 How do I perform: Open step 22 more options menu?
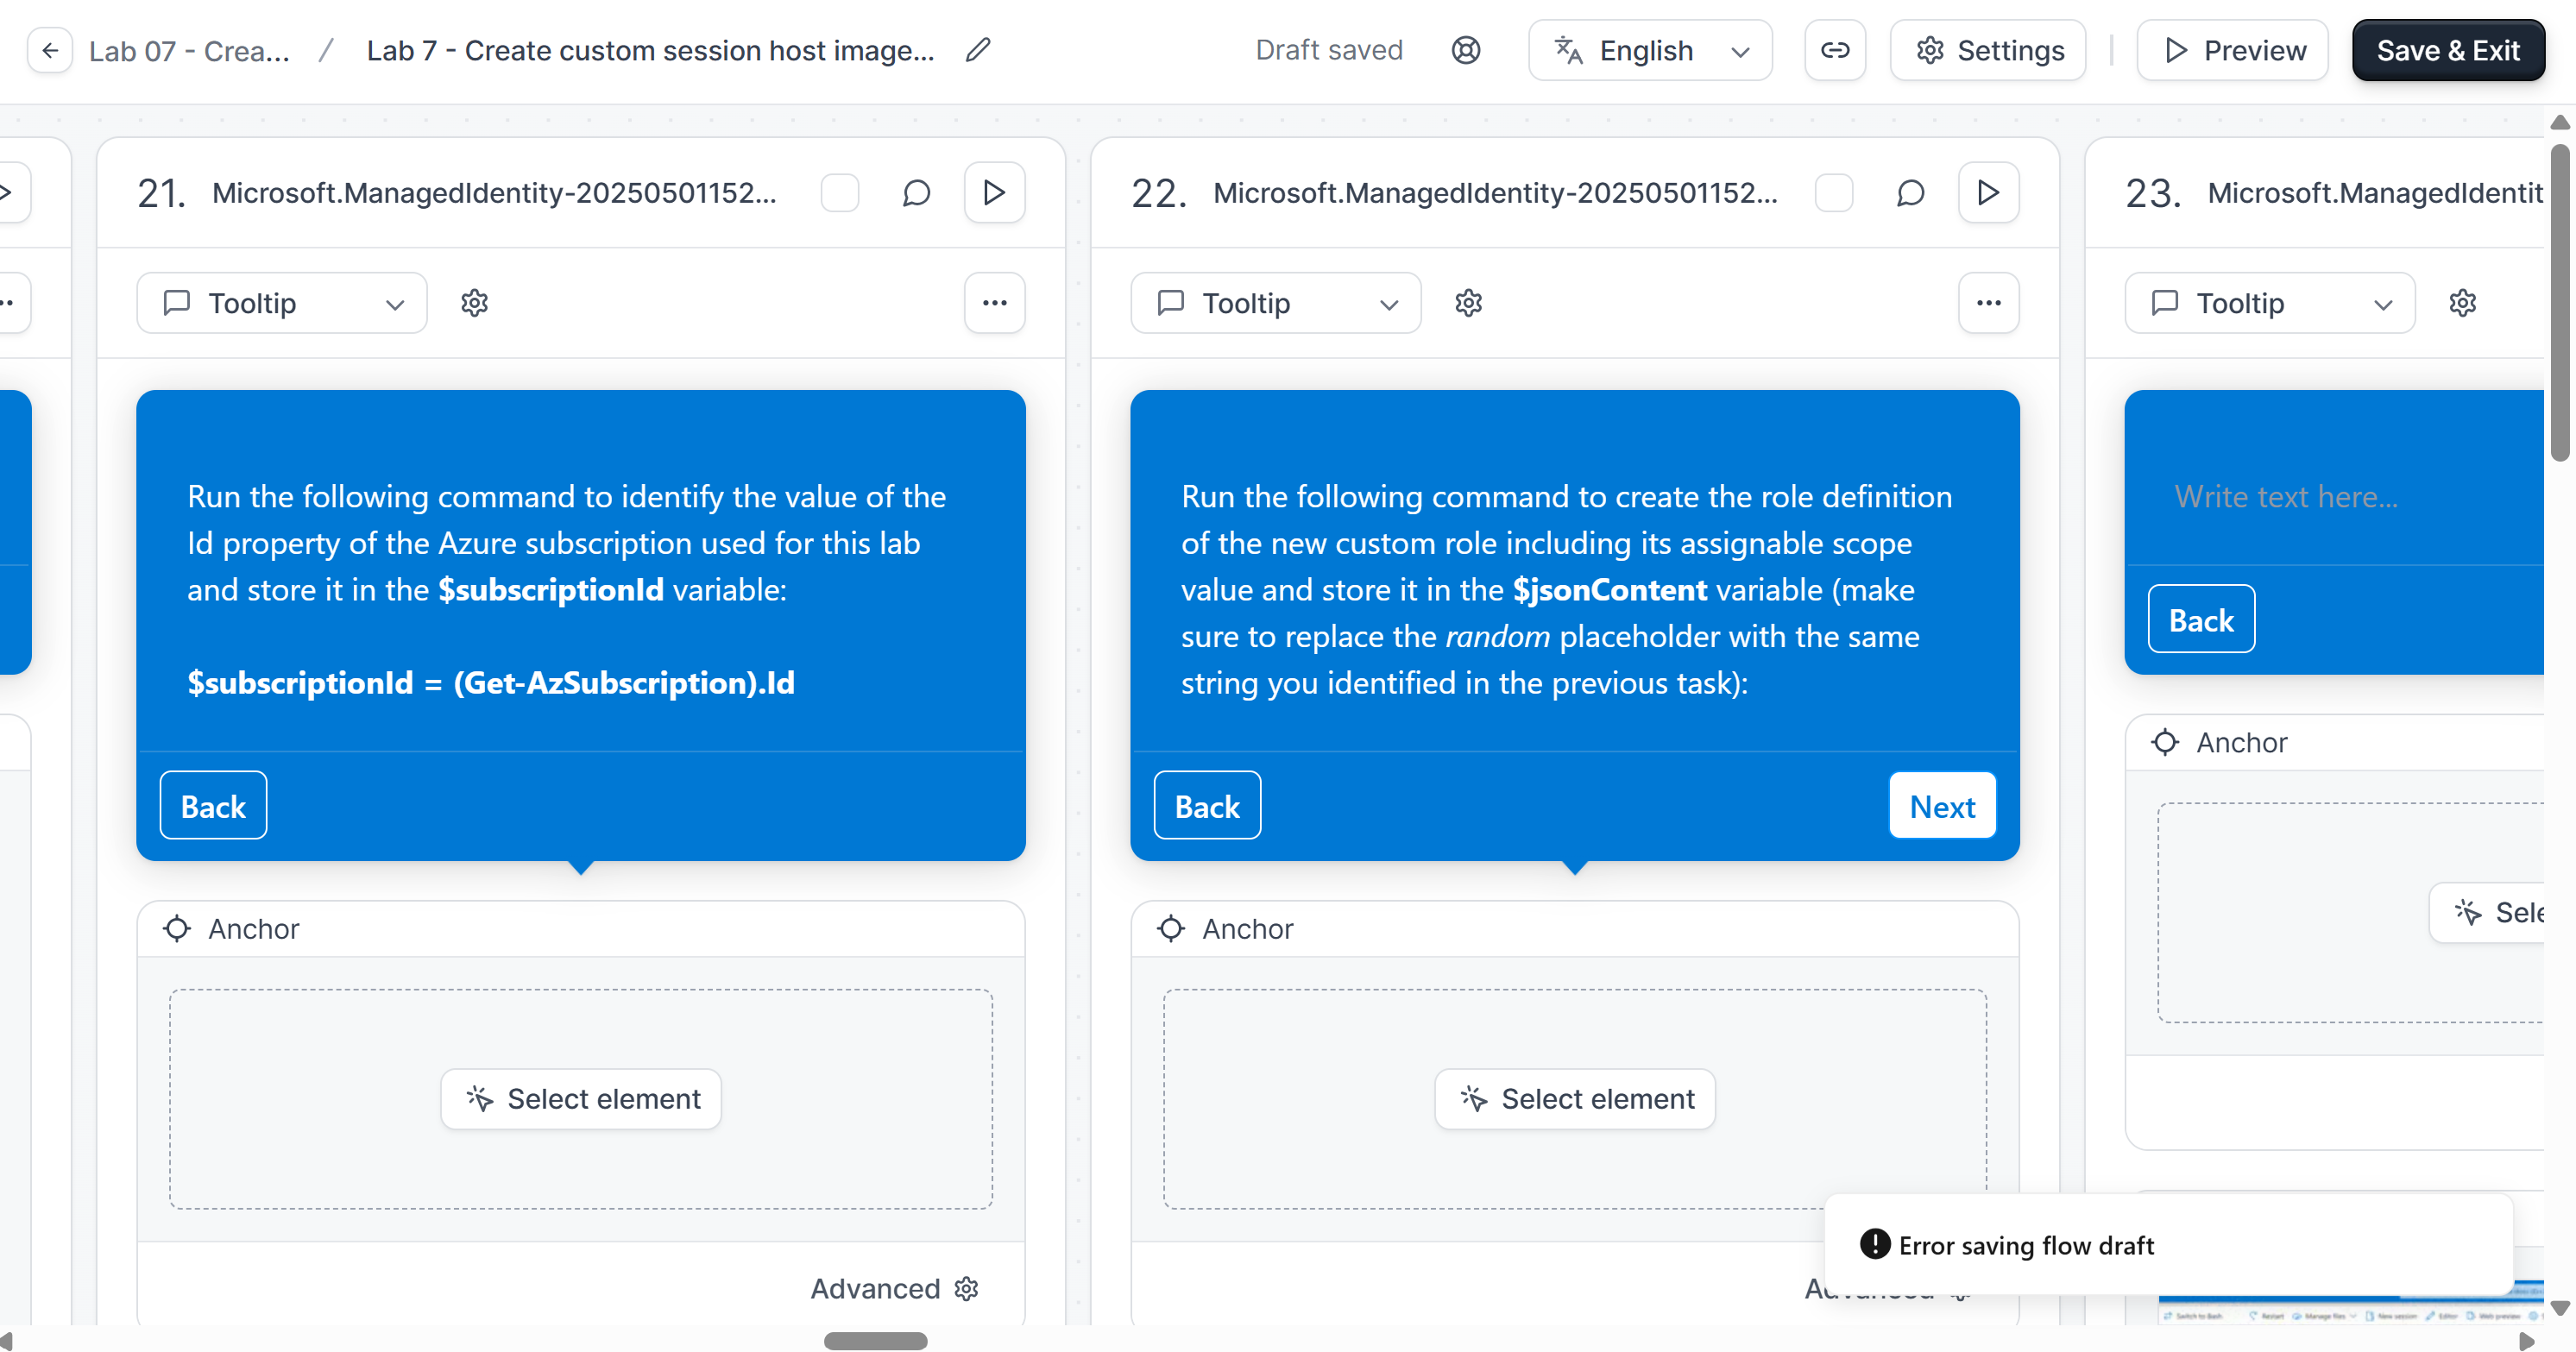1988,303
